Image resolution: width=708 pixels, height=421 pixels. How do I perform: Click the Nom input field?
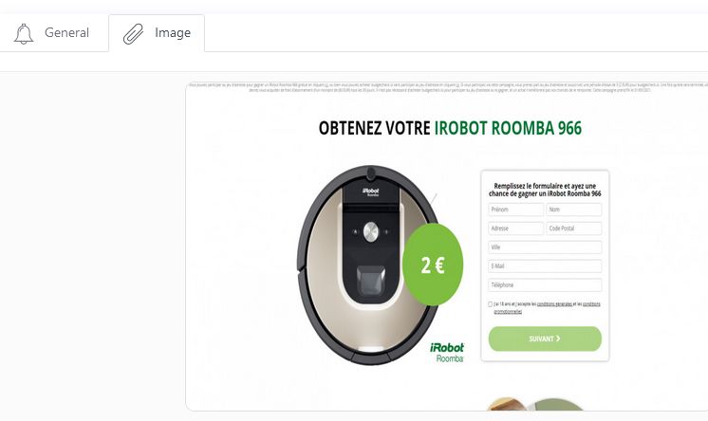pyautogui.click(x=573, y=210)
